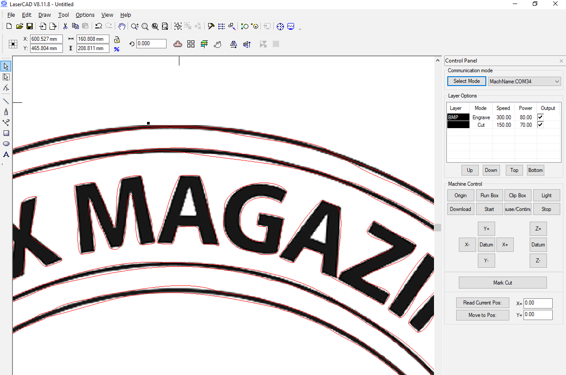566x375 pixels.
Task: Toggle the aspect ratio lock icon
Action: pos(117,39)
